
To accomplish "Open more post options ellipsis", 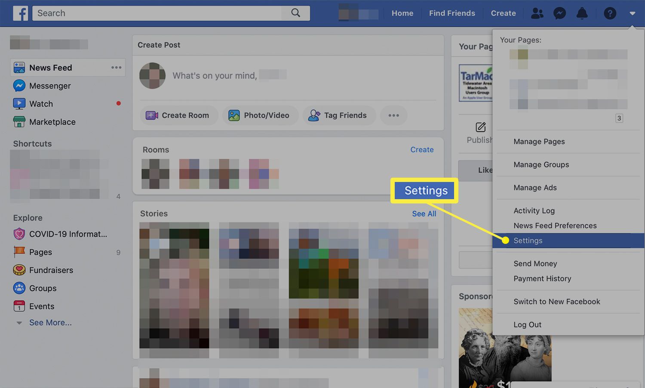I will (393, 115).
